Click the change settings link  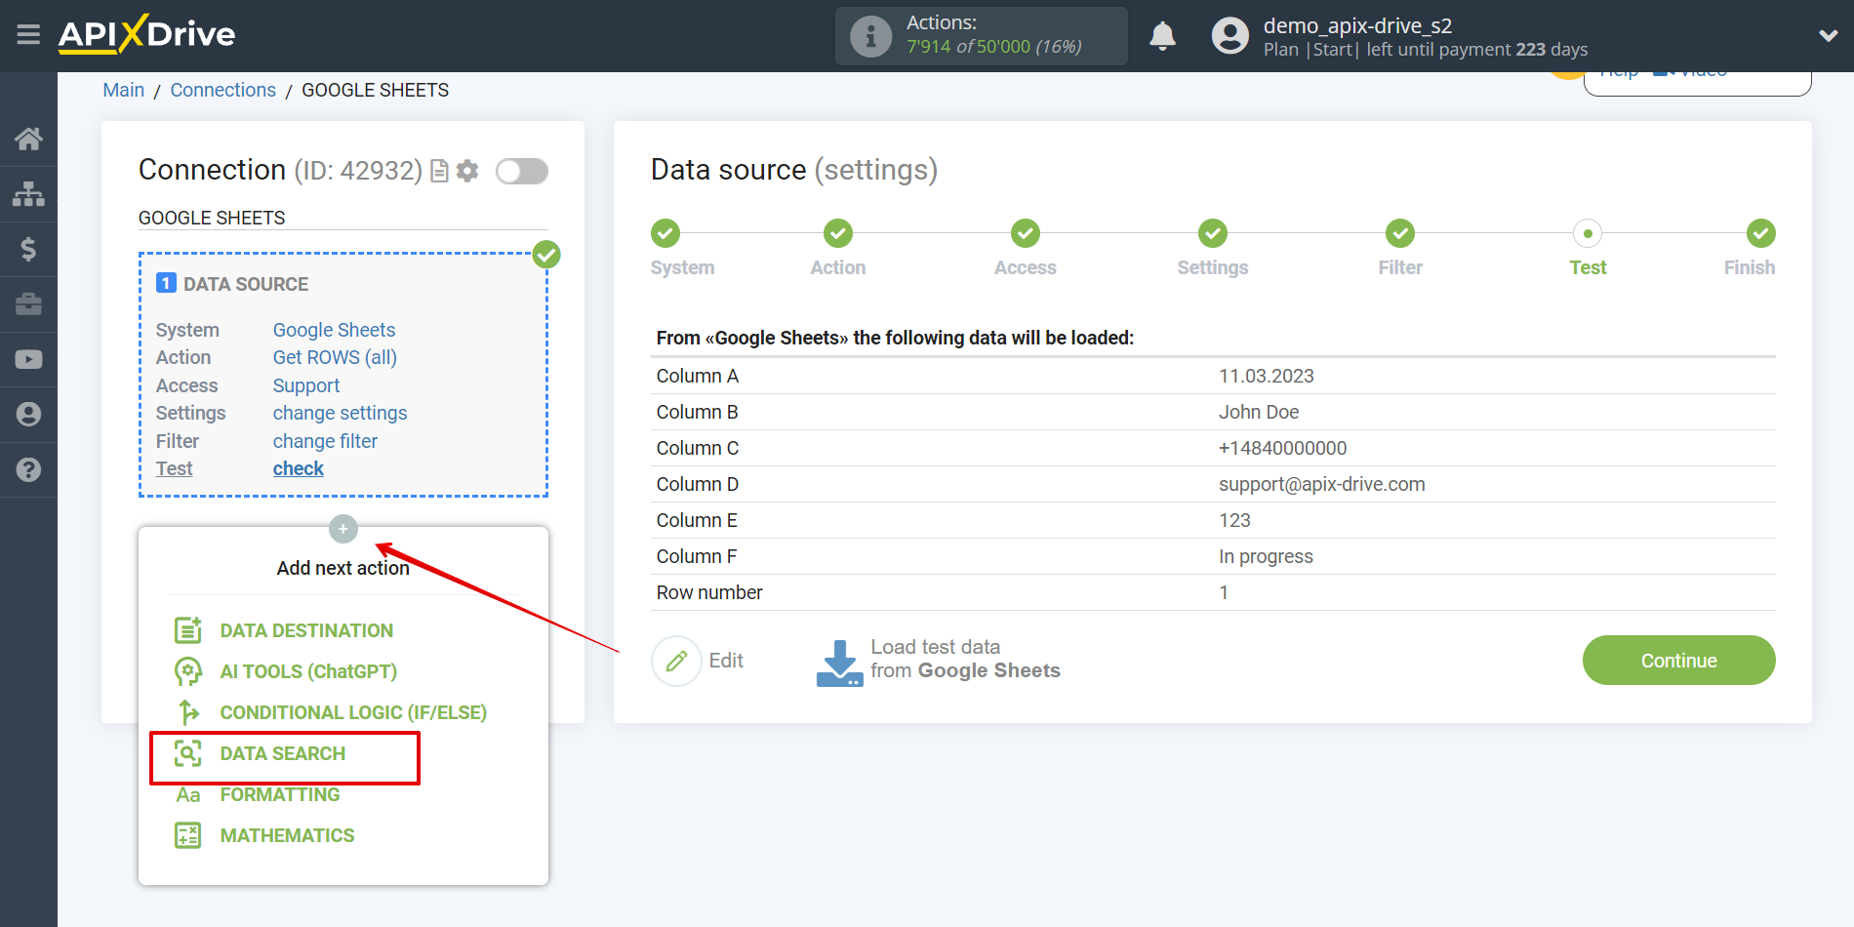coord(340,413)
